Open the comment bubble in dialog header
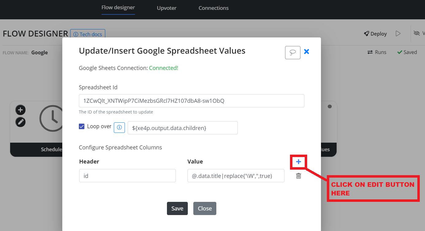 pyautogui.click(x=293, y=52)
